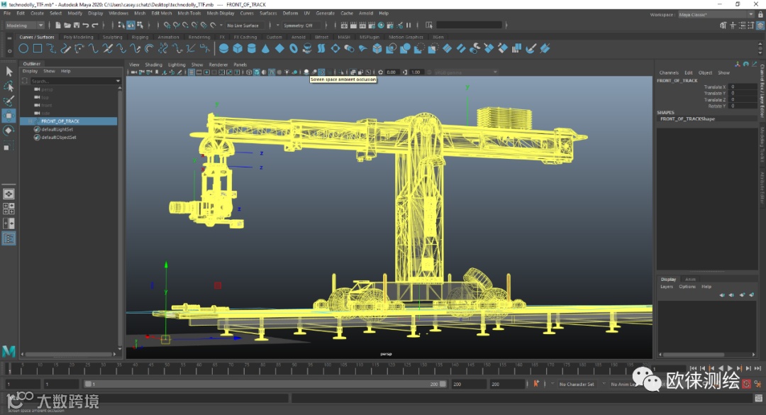766x415 pixels.
Task: Activate the Select tool arrow
Action: (x=9, y=72)
